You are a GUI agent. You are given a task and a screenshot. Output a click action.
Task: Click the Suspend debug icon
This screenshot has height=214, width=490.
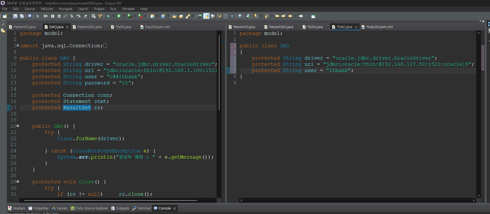tap(53, 16)
